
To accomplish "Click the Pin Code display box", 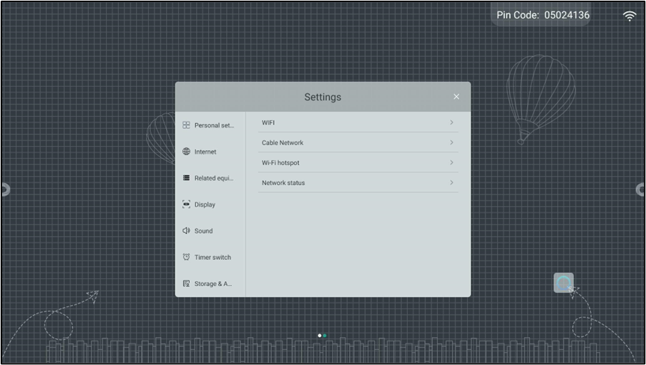I will pos(542,15).
